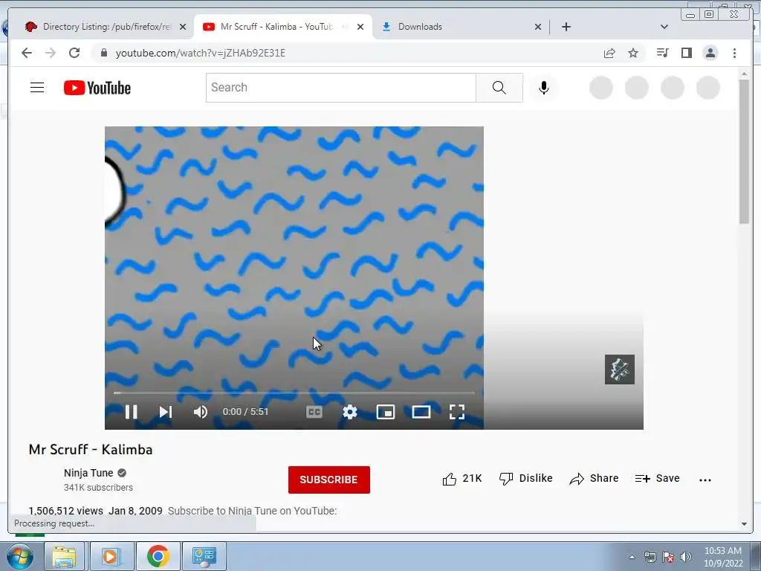Open Windows Start menu
761x571 pixels.
pyautogui.click(x=20, y=557)
